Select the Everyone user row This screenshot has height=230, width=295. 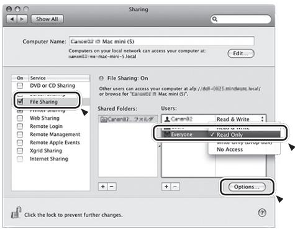[x=185, y=134]
